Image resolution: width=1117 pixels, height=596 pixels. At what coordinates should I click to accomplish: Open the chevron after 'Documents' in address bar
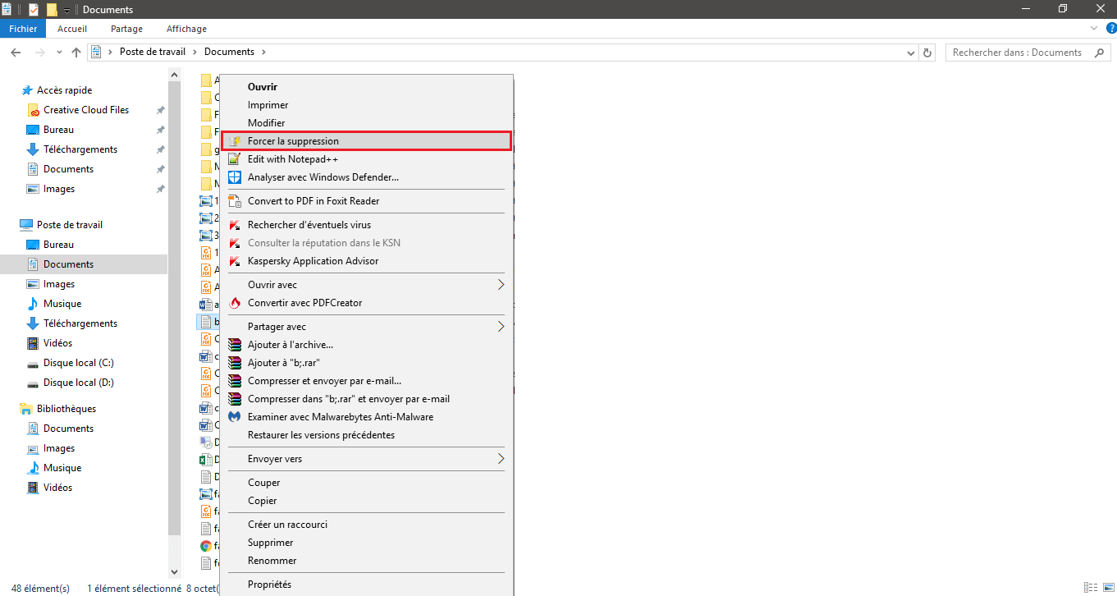263,52
